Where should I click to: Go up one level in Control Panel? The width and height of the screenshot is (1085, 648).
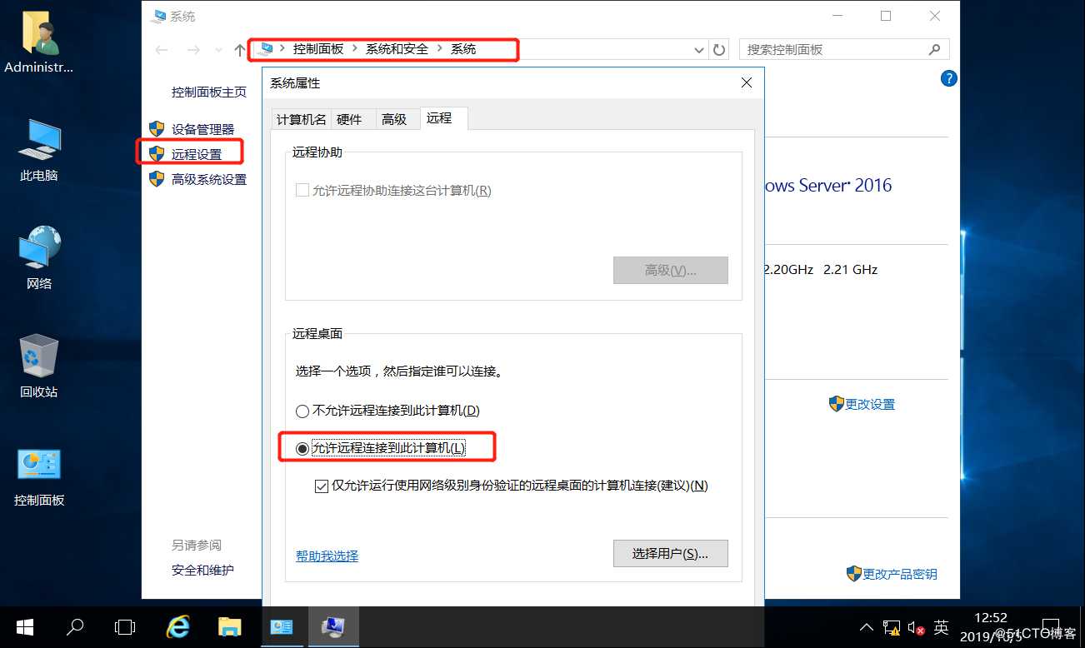pyautogui.click(x=240, y=50)
